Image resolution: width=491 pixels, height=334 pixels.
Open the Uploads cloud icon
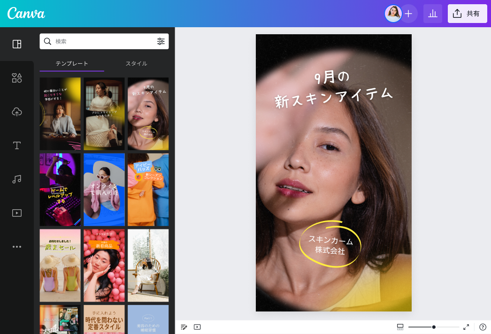(17, 112)
